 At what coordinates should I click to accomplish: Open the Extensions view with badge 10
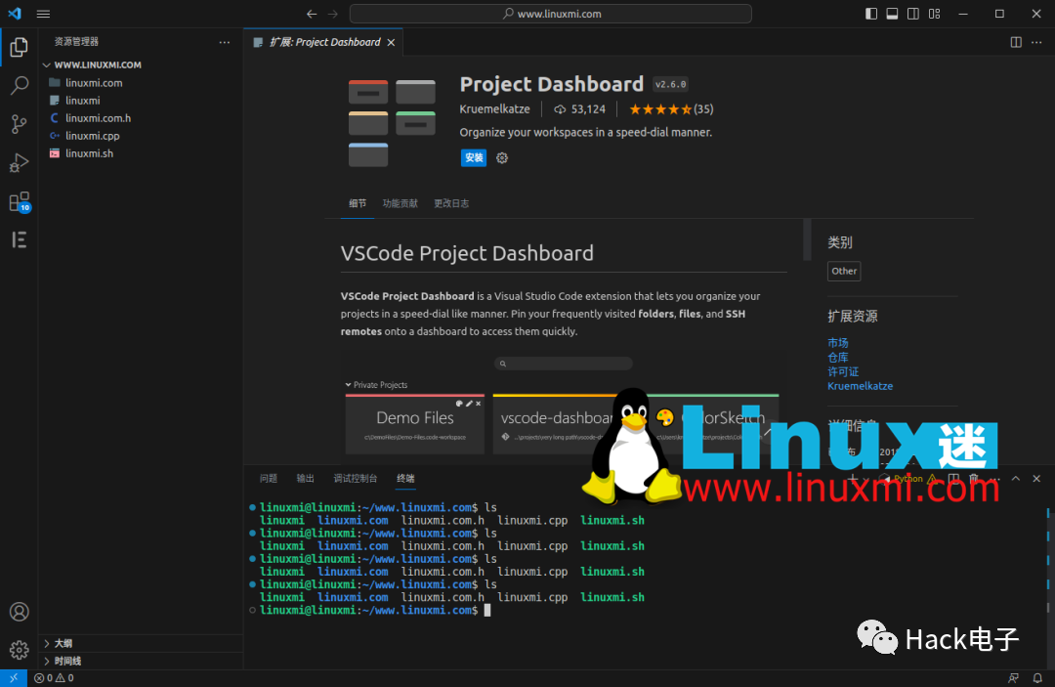[x=19, y=201]
